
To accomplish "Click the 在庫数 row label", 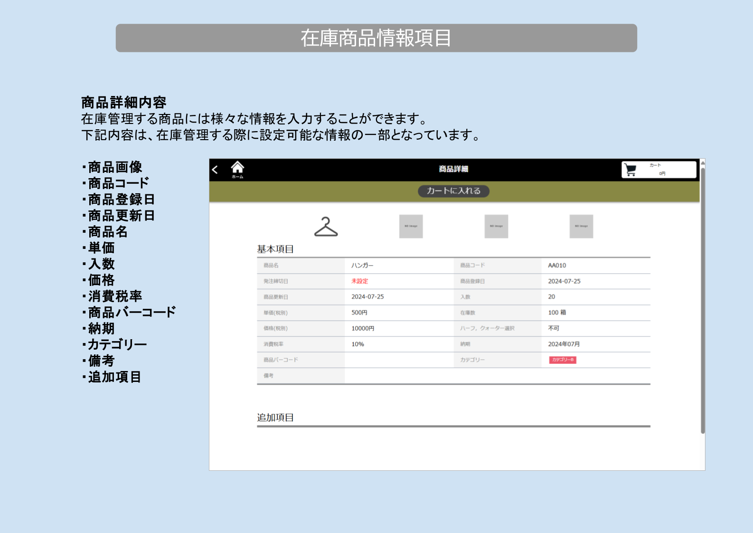I will [x=468, y=313].
